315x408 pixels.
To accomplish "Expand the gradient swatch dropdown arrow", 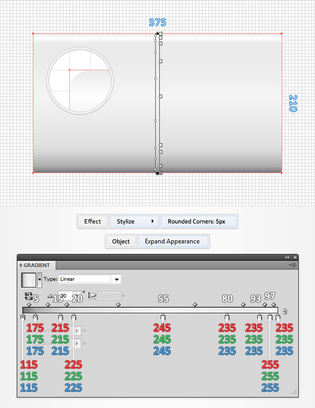I will point(39,280).
